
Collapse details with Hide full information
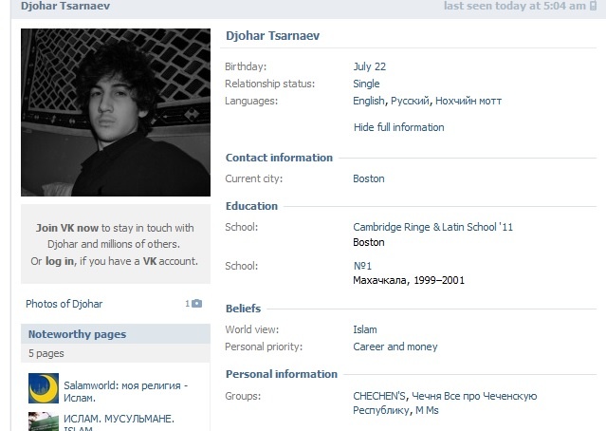click(x=398, y=127)
